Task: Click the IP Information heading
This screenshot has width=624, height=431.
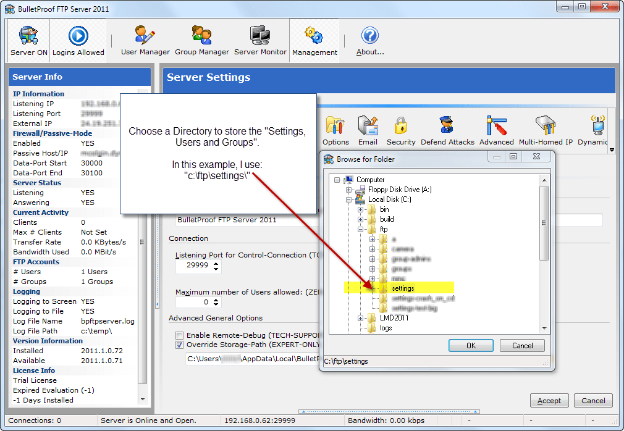Action: 38,94
